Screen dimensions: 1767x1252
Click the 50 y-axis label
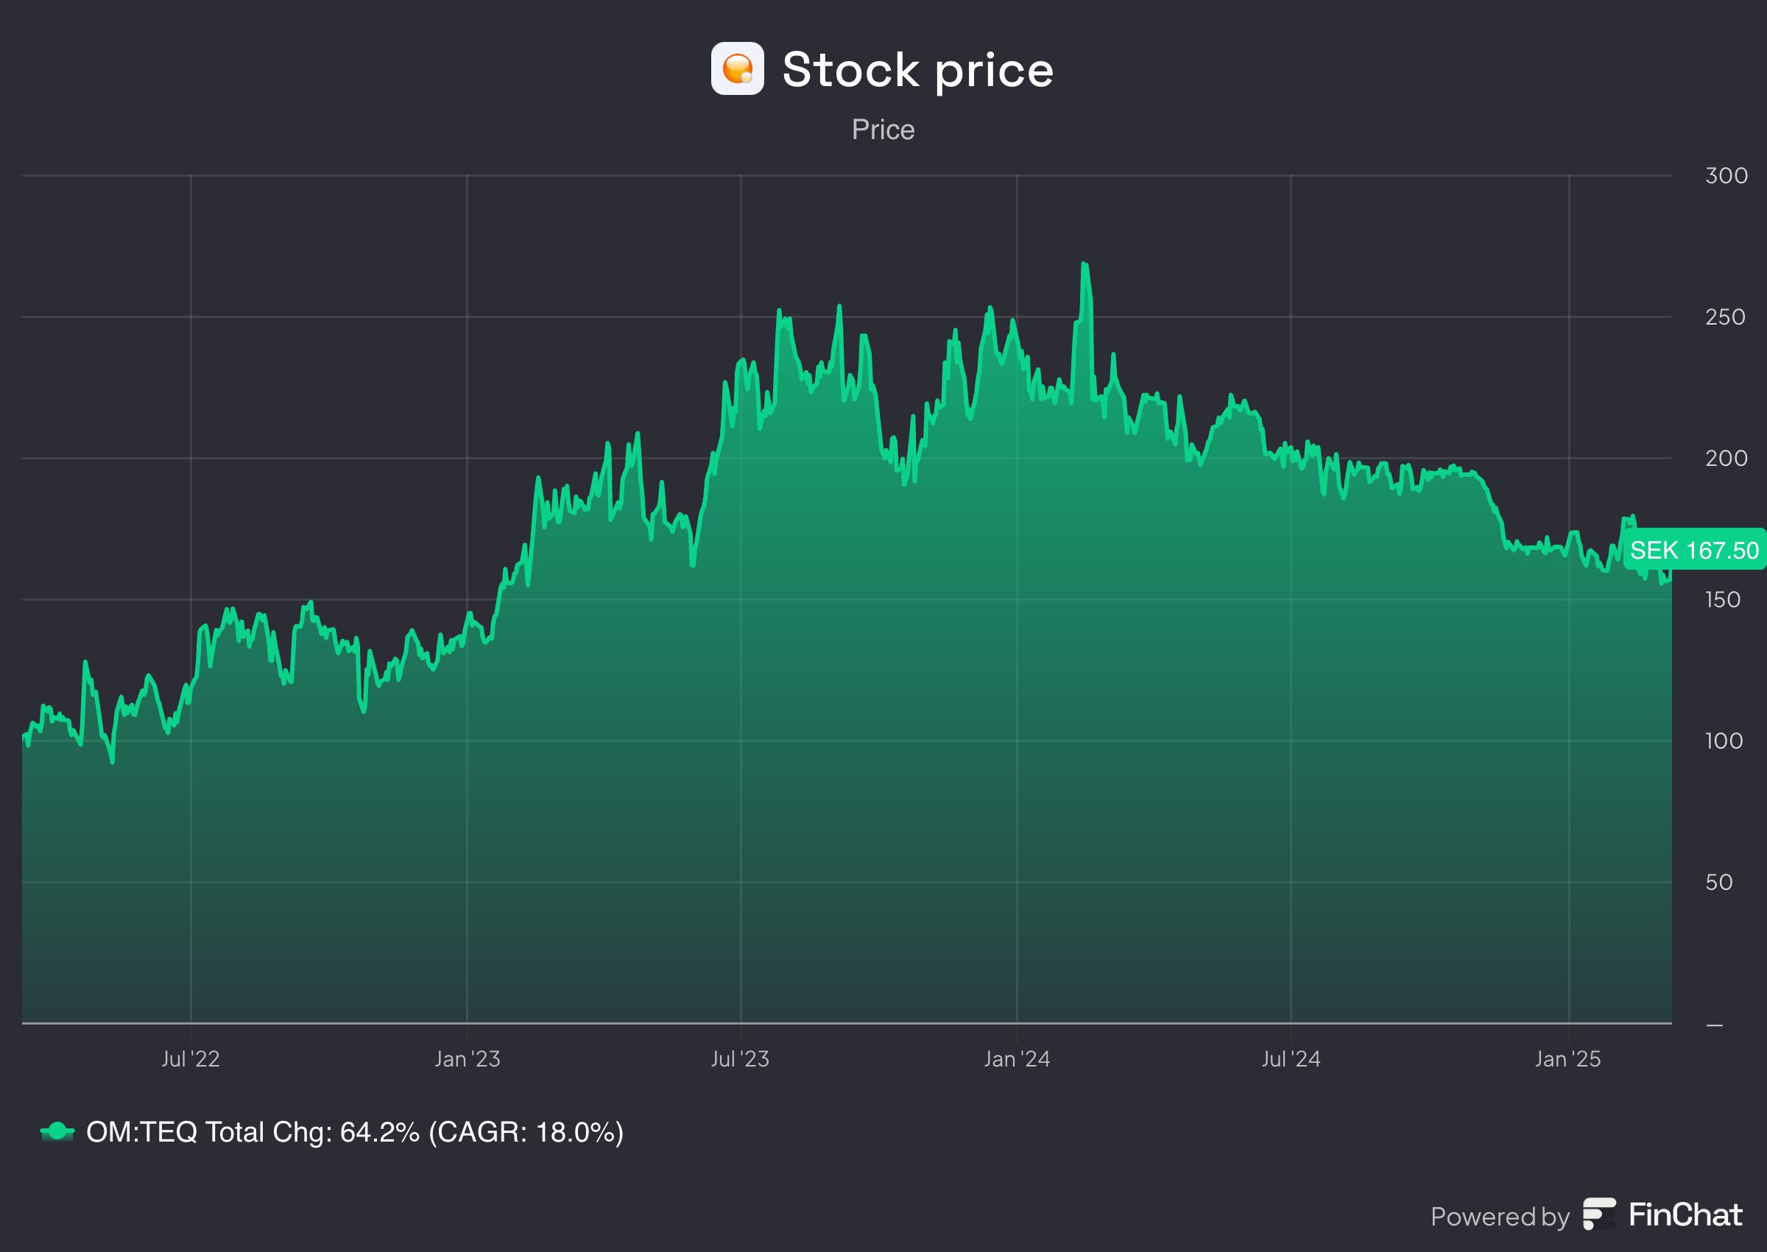1719,882
